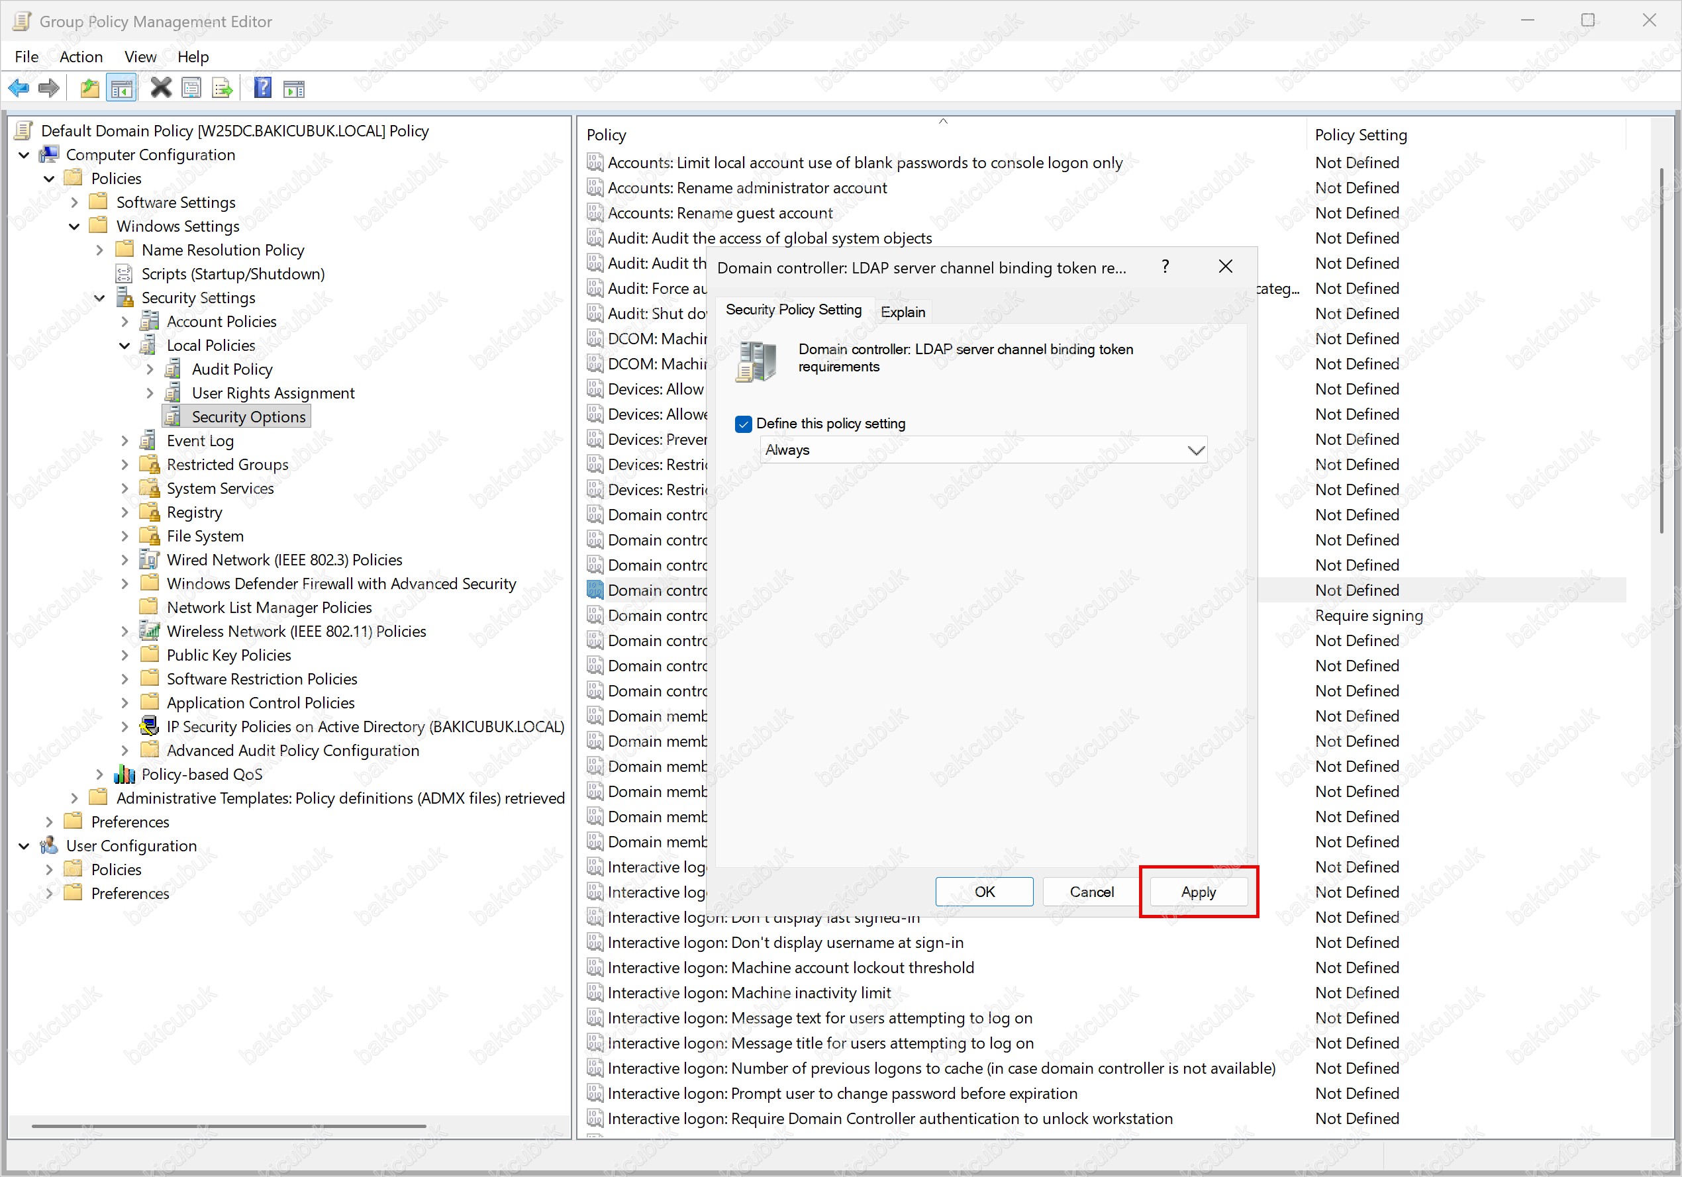Click the User Configuration node icon

coord(49,845)
